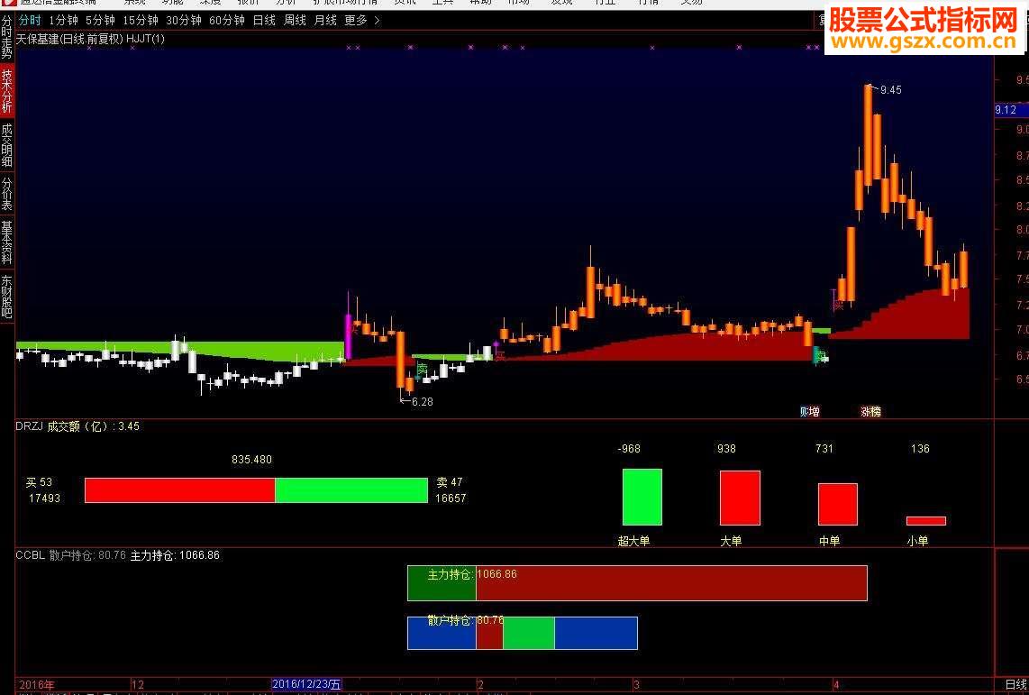The image size is (1029, 695).
Task: Click the 731 value
Action: (824, 449)
